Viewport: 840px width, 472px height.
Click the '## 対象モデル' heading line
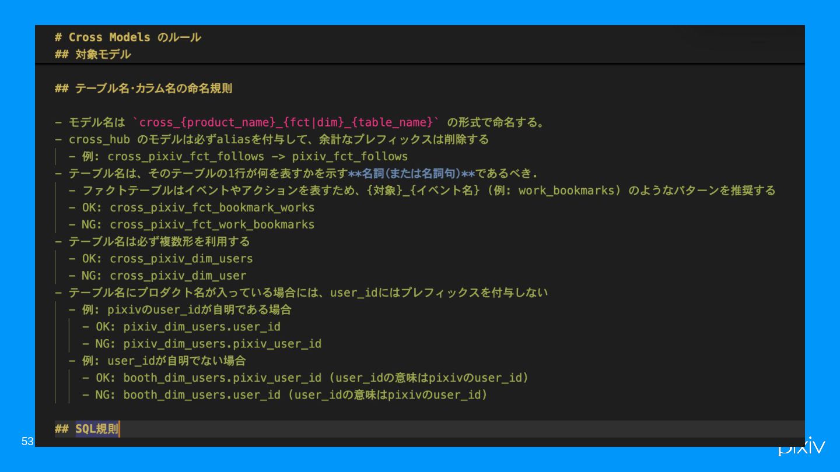coord(93,54)
